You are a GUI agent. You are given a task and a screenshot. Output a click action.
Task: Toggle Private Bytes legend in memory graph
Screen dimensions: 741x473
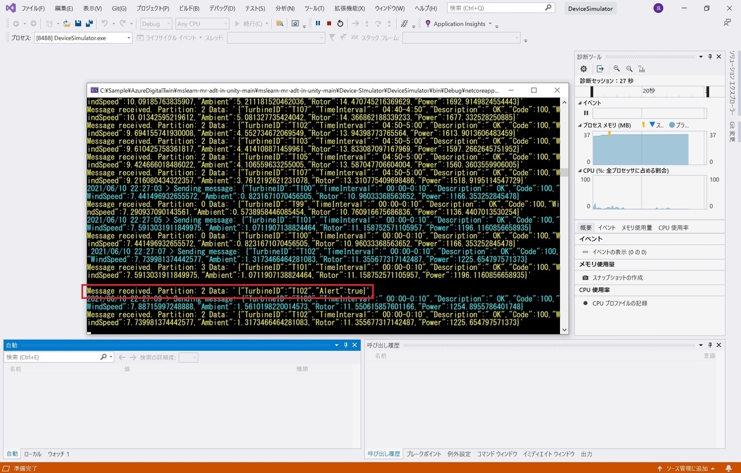pos(677,125)
